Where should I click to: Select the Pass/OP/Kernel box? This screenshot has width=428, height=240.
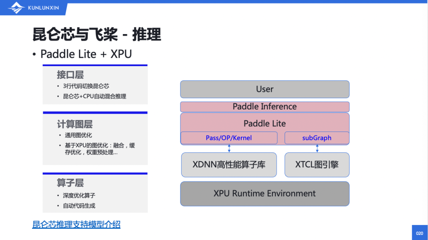click(x=229, y=138)
